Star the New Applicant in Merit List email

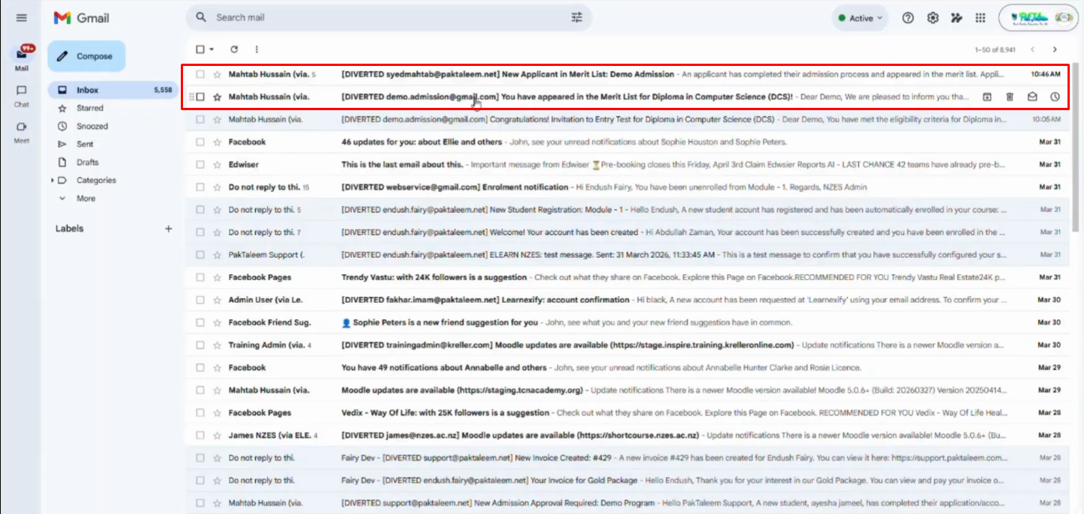[x=217, y=74]
